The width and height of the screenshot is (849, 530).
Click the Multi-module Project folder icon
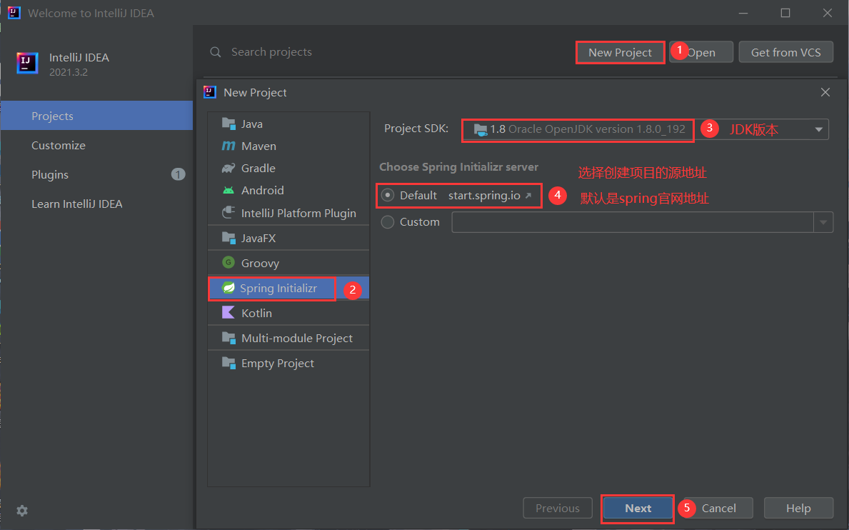(228, 338)
